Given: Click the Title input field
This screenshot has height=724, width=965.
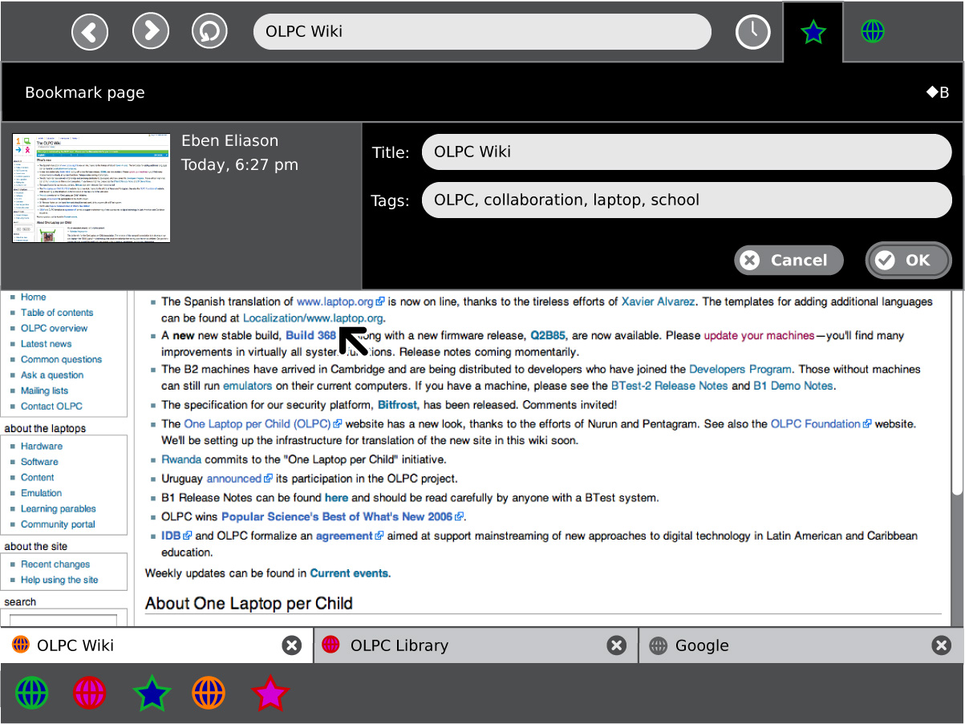Looking at the screenshot, I should point(686,152).
